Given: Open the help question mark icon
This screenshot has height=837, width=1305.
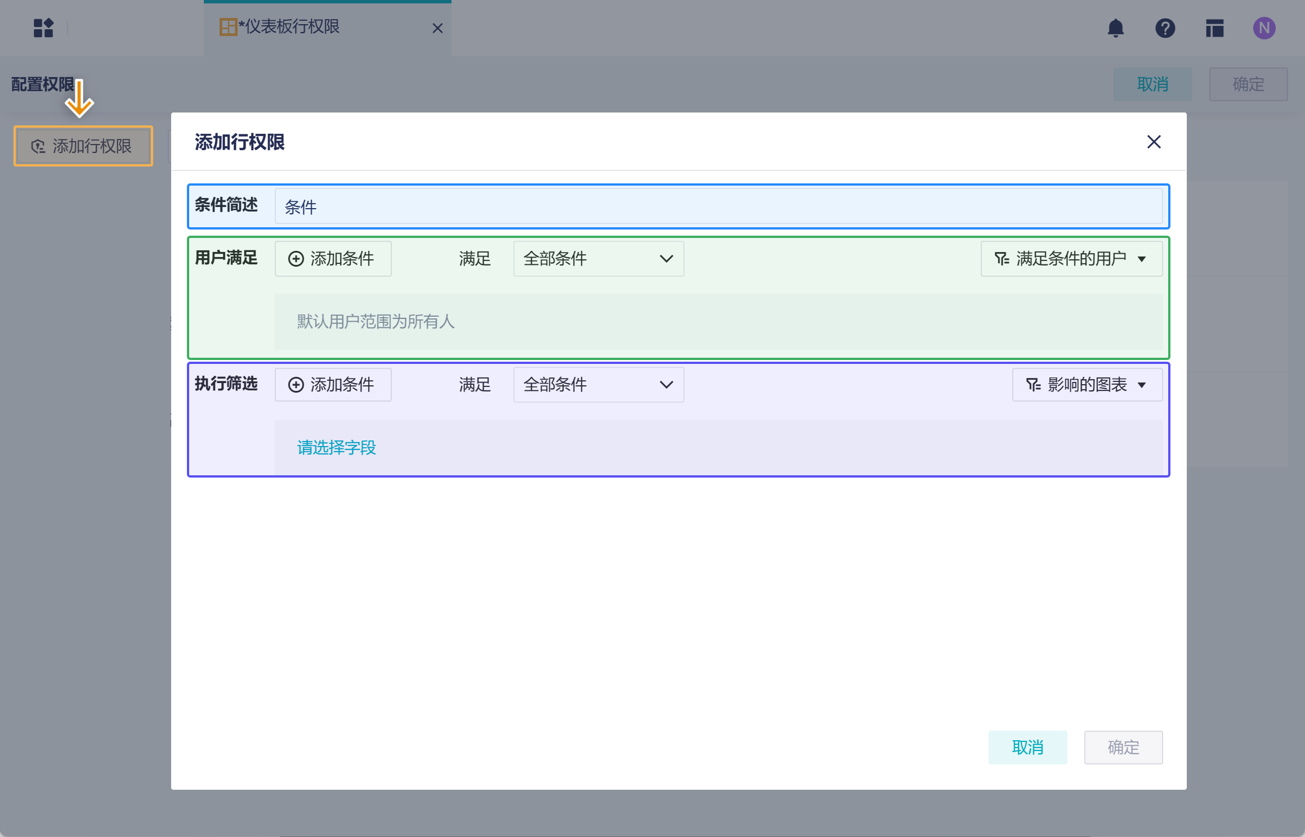Looking at the screenshot, I should pyautogui.click(x=1165, y=28).
